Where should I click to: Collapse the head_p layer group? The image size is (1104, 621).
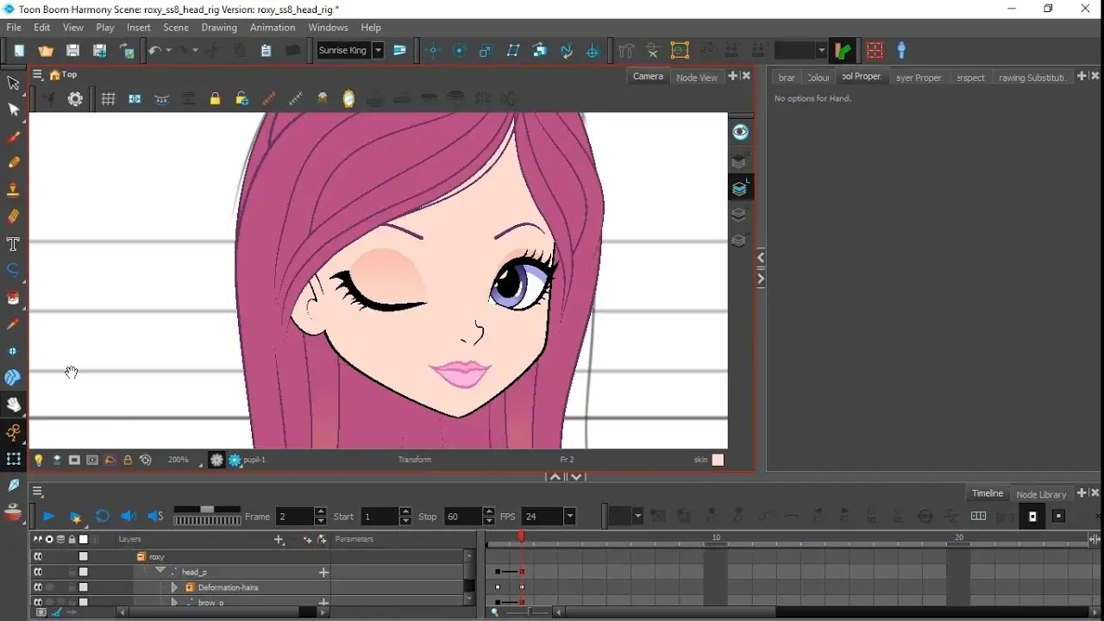point(160,571)
